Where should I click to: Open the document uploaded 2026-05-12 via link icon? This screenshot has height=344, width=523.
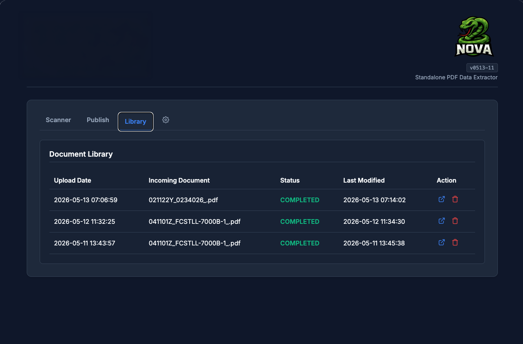coord(442,221)
